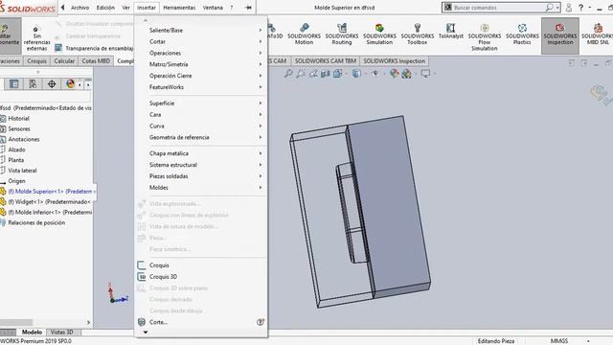The width and height of the screenshot is (613, 345).
Task: Click Transparencia de ensamblaje icon
Action: (x=58, y=48)
